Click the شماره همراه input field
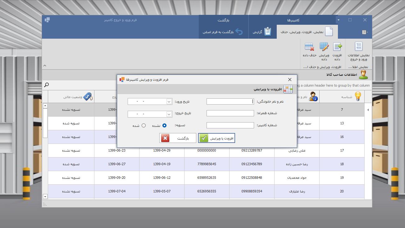This screenshot has height=228, width=405. click(230, 113)
